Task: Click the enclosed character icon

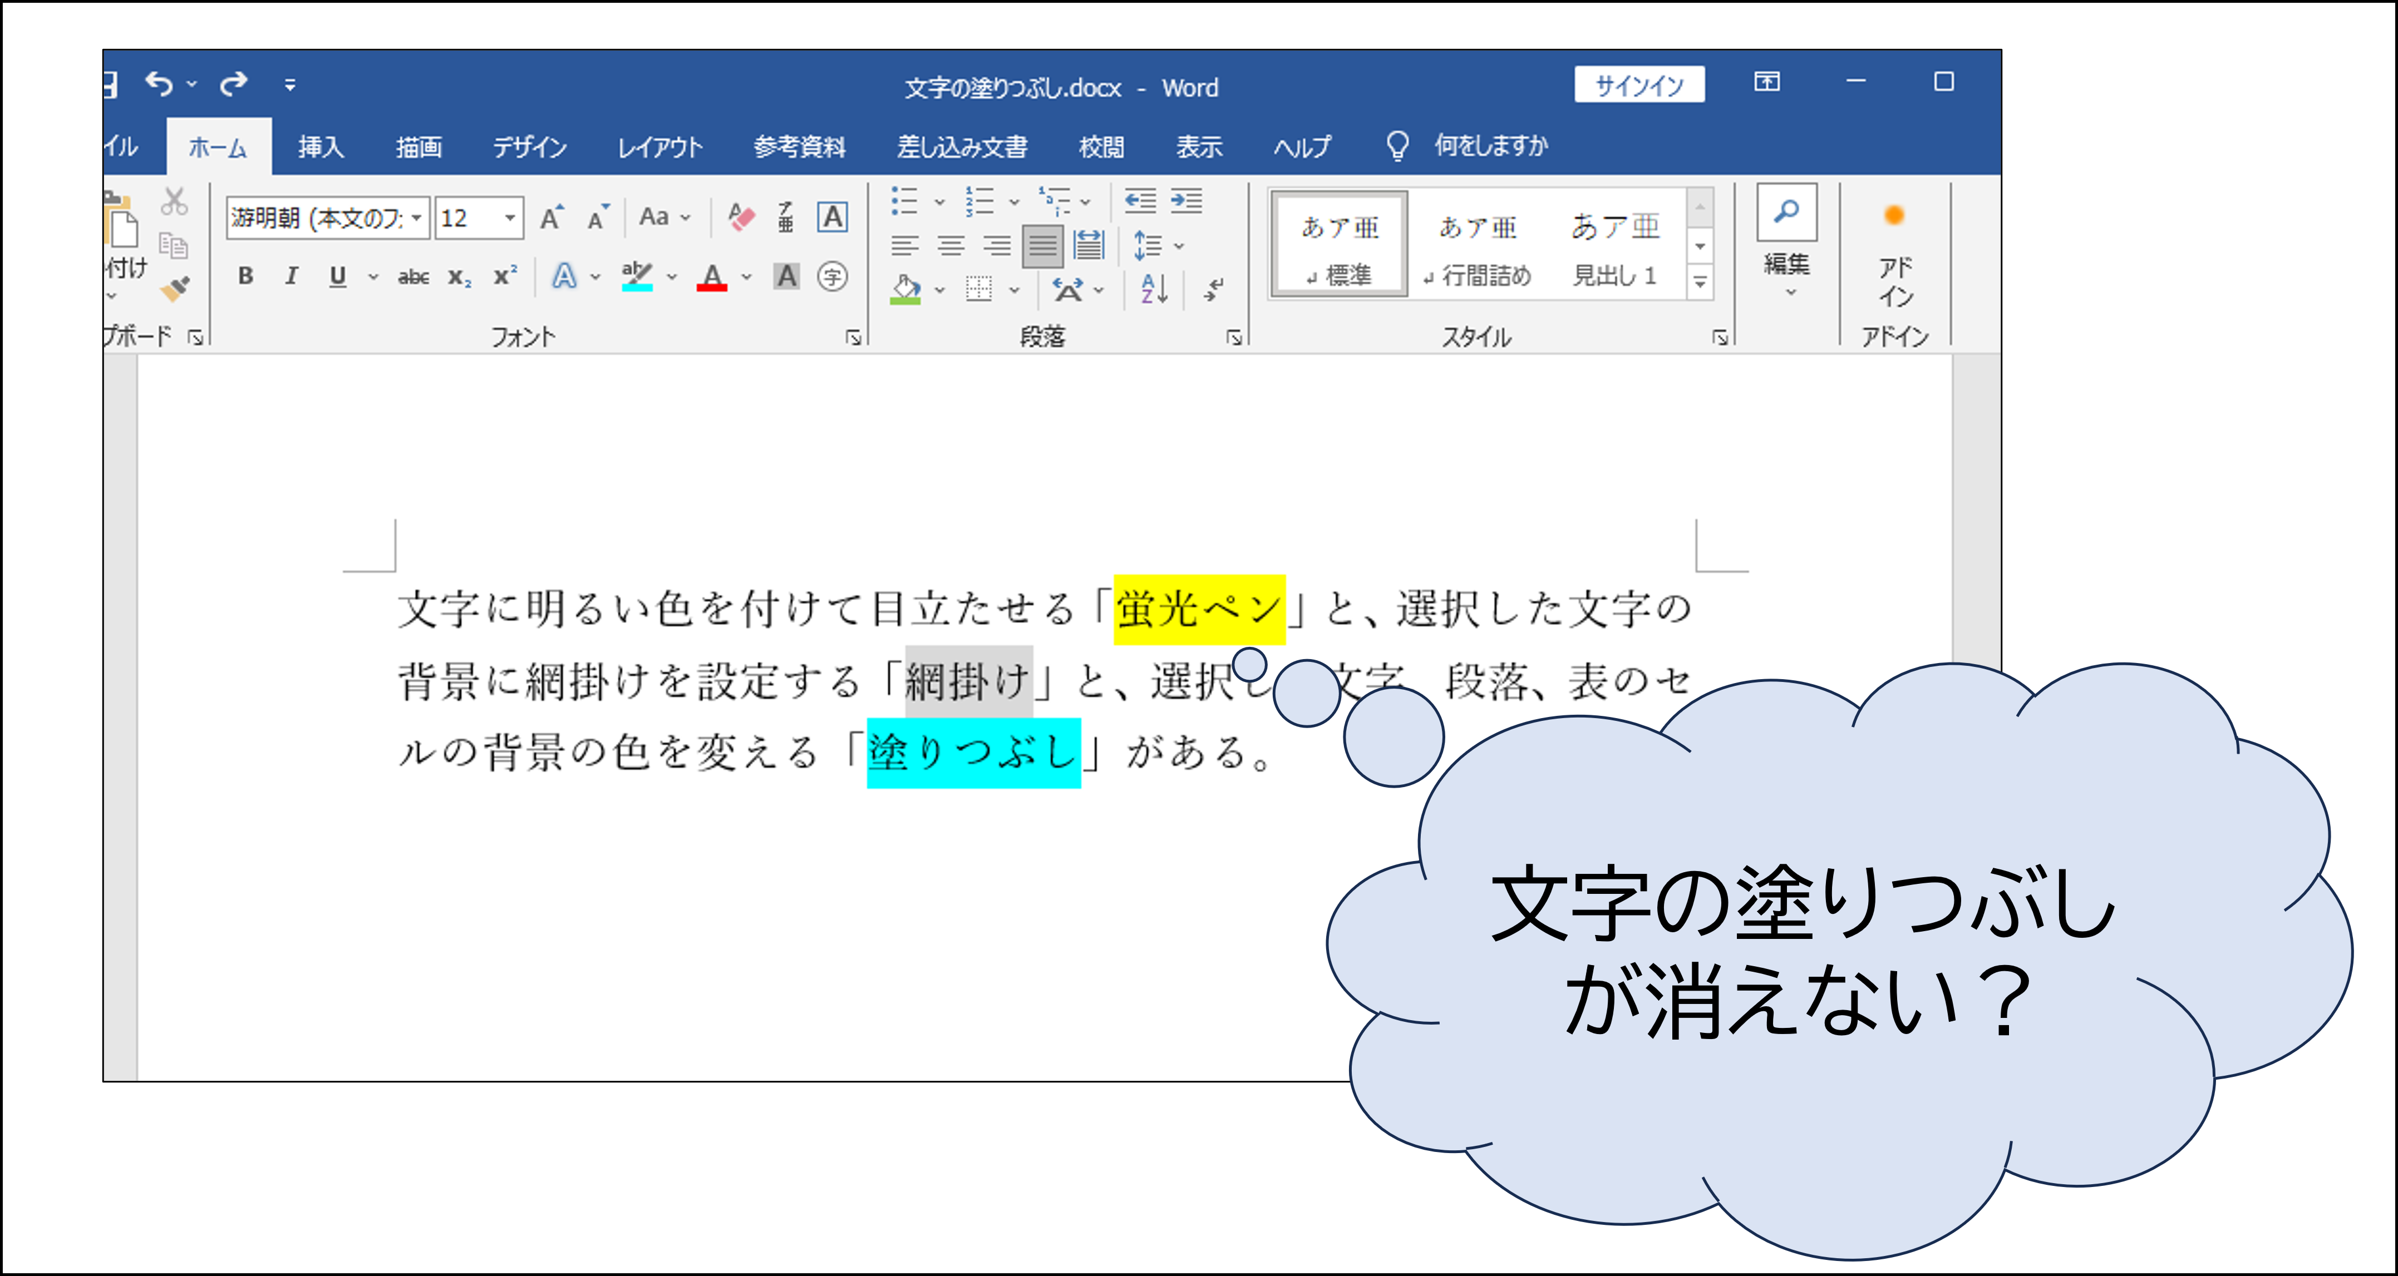Action: [x=832, y=276]
